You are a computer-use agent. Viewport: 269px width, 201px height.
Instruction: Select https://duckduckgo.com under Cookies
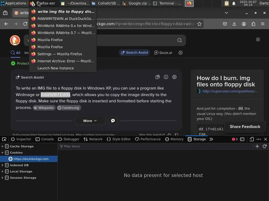pyautogui.click(x=29, y=159)
